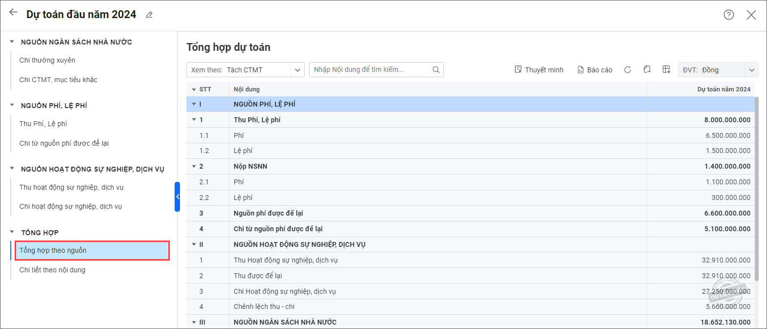Open the help question mark icon

[728, 15]
